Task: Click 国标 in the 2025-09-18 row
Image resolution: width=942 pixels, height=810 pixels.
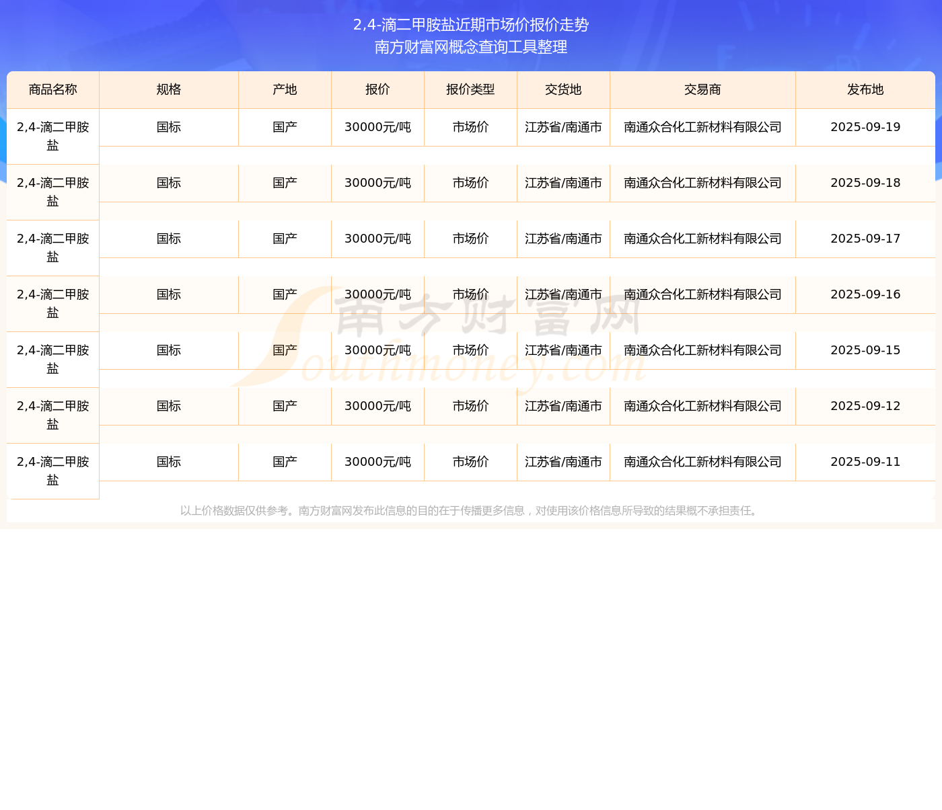Action: pos(169,183)
